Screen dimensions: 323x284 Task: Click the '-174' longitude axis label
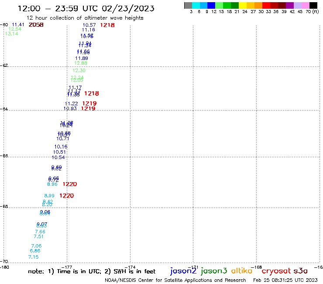pyautogui.click(x=130, y=267)
